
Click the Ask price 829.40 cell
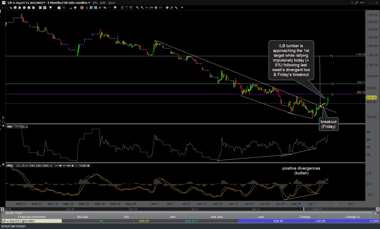pos(190,221)
